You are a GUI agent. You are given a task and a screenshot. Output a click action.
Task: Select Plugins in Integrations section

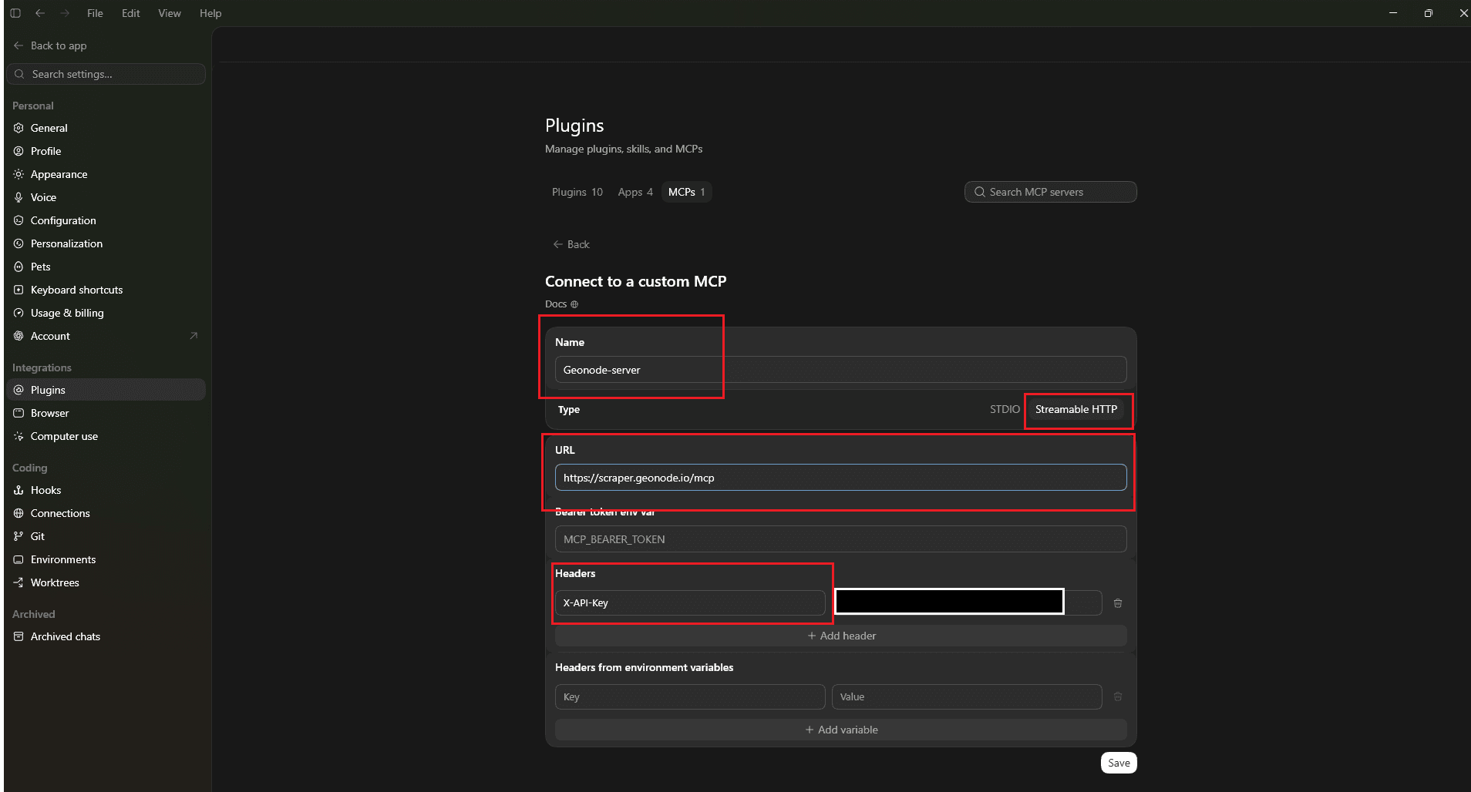tap(106, 390)
